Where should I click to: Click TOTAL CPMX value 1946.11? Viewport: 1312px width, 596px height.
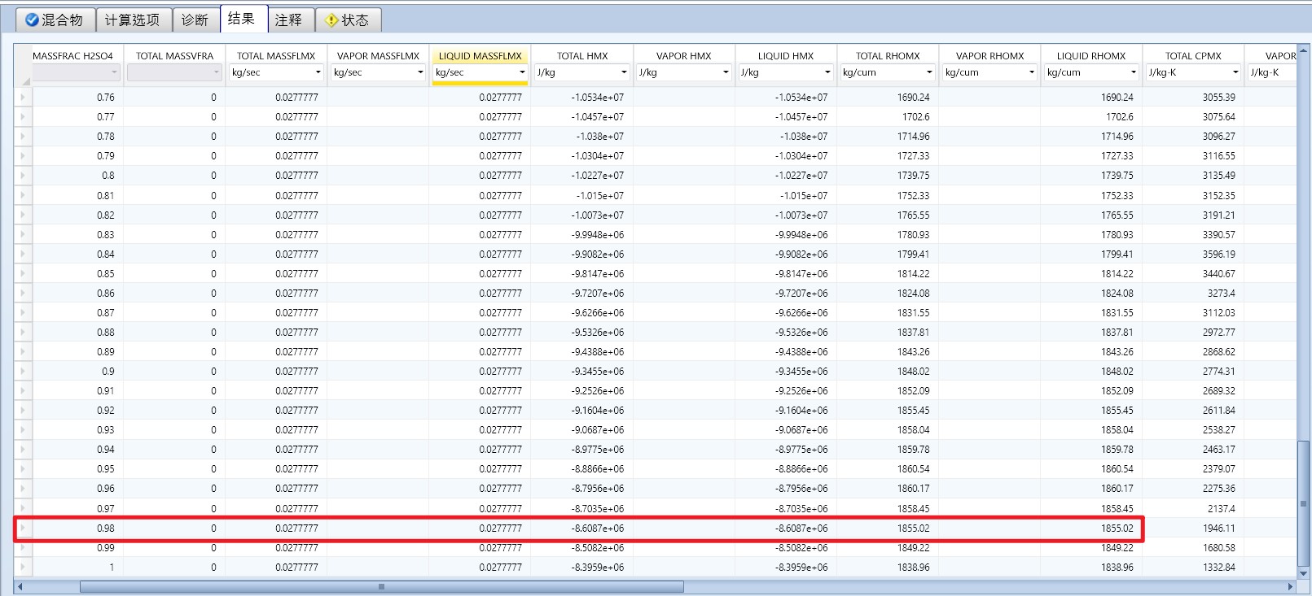(1218, 528)
